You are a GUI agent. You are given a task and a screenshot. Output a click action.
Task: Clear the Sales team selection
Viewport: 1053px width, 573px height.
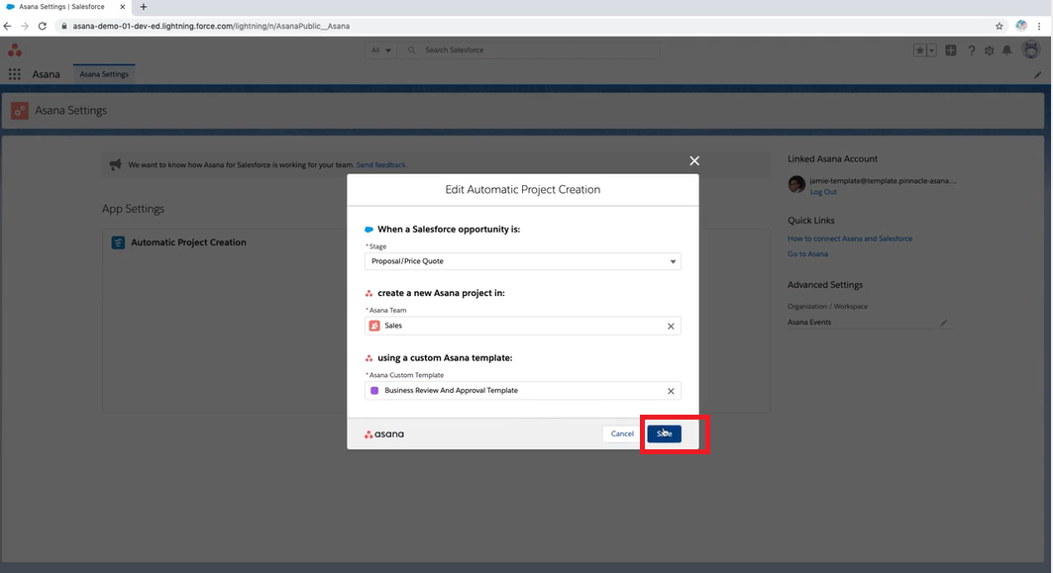[671, 327]
